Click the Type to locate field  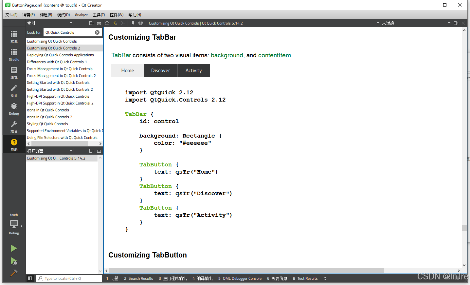tap(69, 278)
